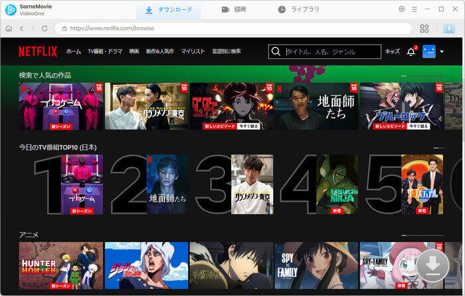Click the page indicator of アニメ row

point(422,236)
